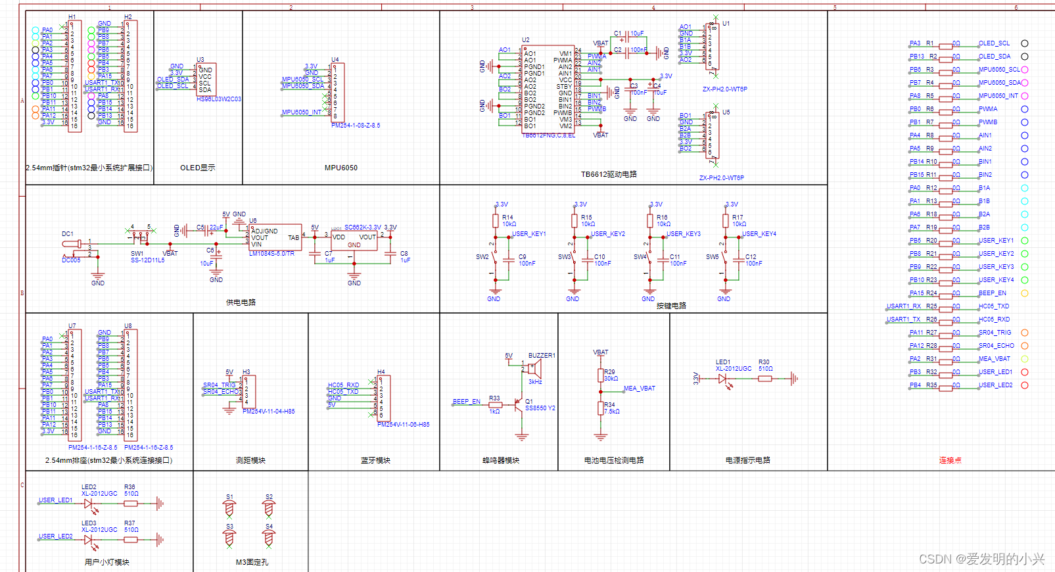Click the 电池电压检测电路 section title

point(614,461)
